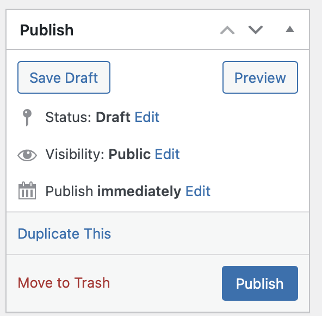
Task: Click Duplicate This link
Action: pos(64,234)
